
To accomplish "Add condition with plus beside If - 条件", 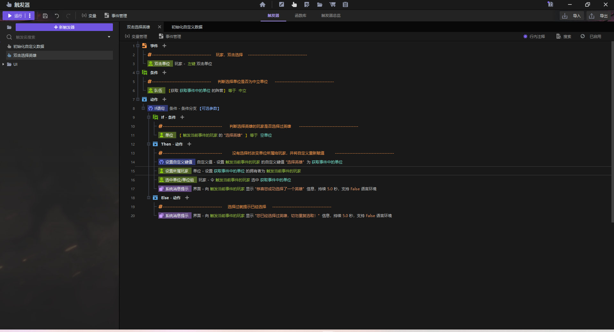I will (x=182, y=117).
